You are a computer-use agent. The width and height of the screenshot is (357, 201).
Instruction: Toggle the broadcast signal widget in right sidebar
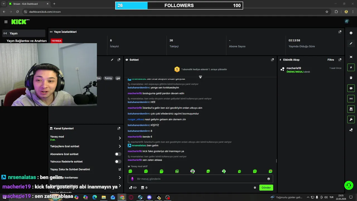click(351, 99)
